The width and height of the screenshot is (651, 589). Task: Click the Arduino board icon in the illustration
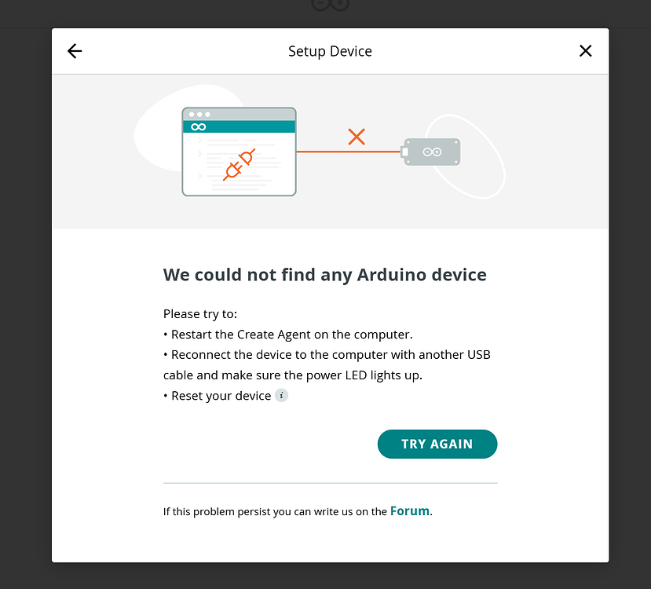(x=430, y=151)
